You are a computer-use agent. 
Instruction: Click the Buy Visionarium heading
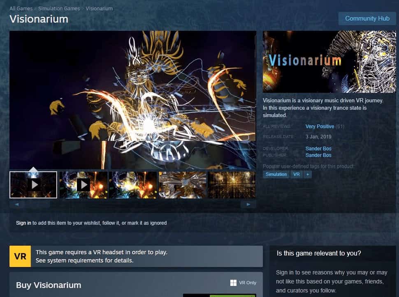point(49,285)
